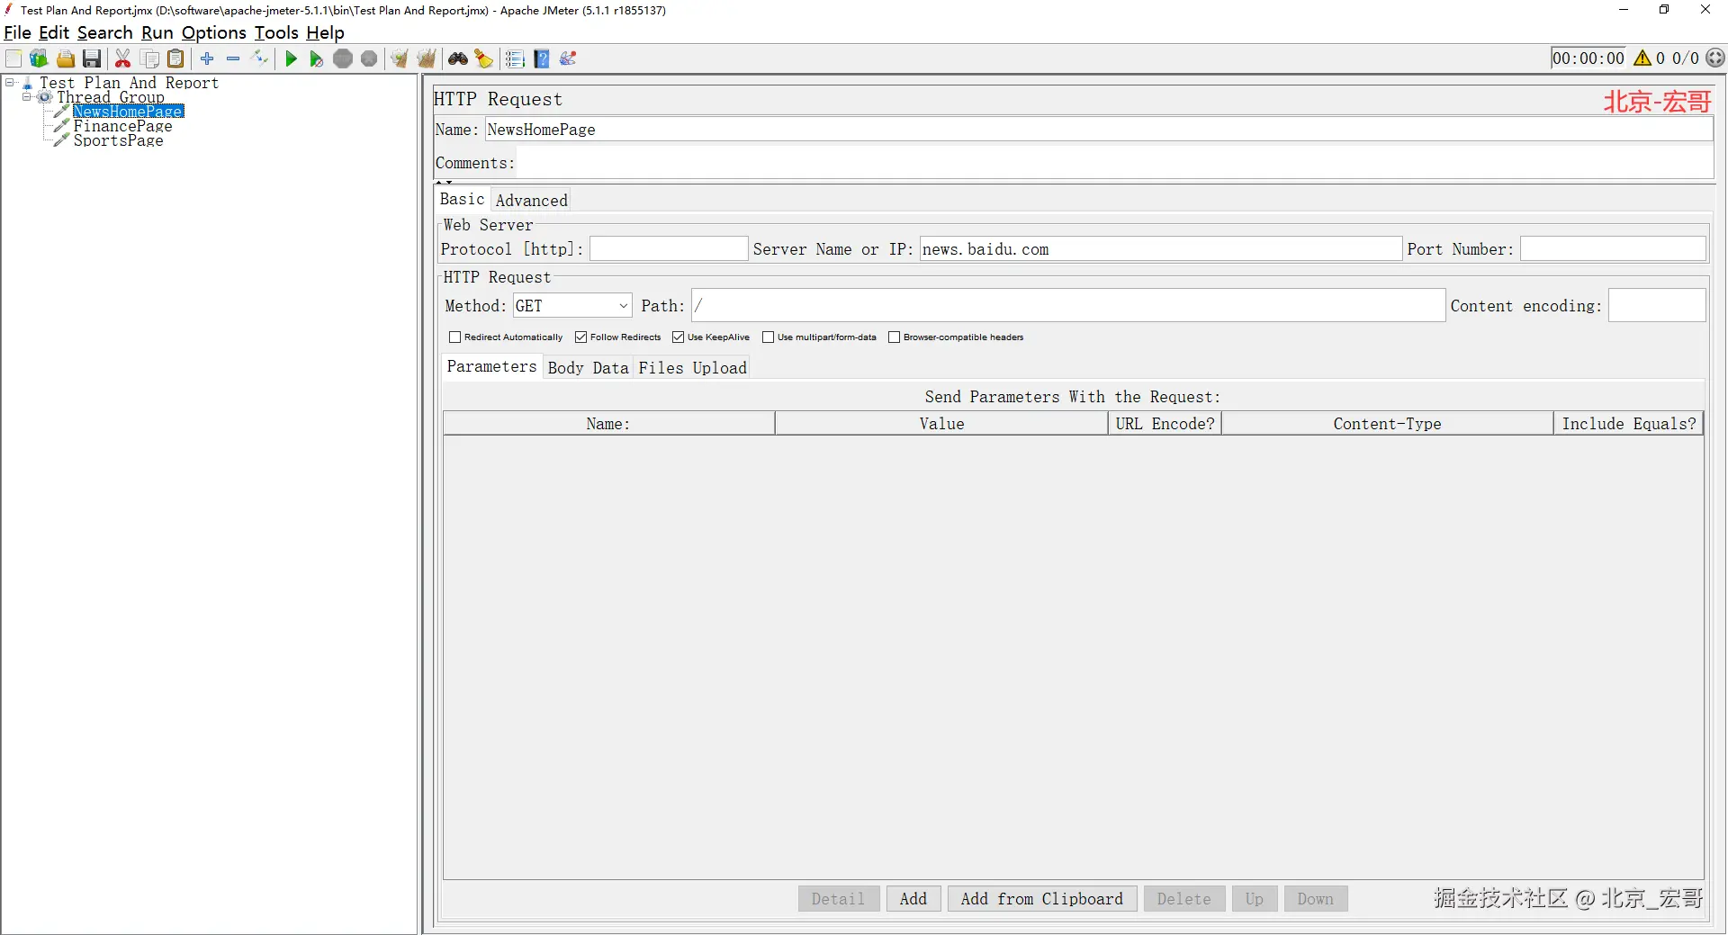Collapse all nodes with minus icon
Image resolution: width=1728 pixels, height=935 pixels.
[233, 58]
